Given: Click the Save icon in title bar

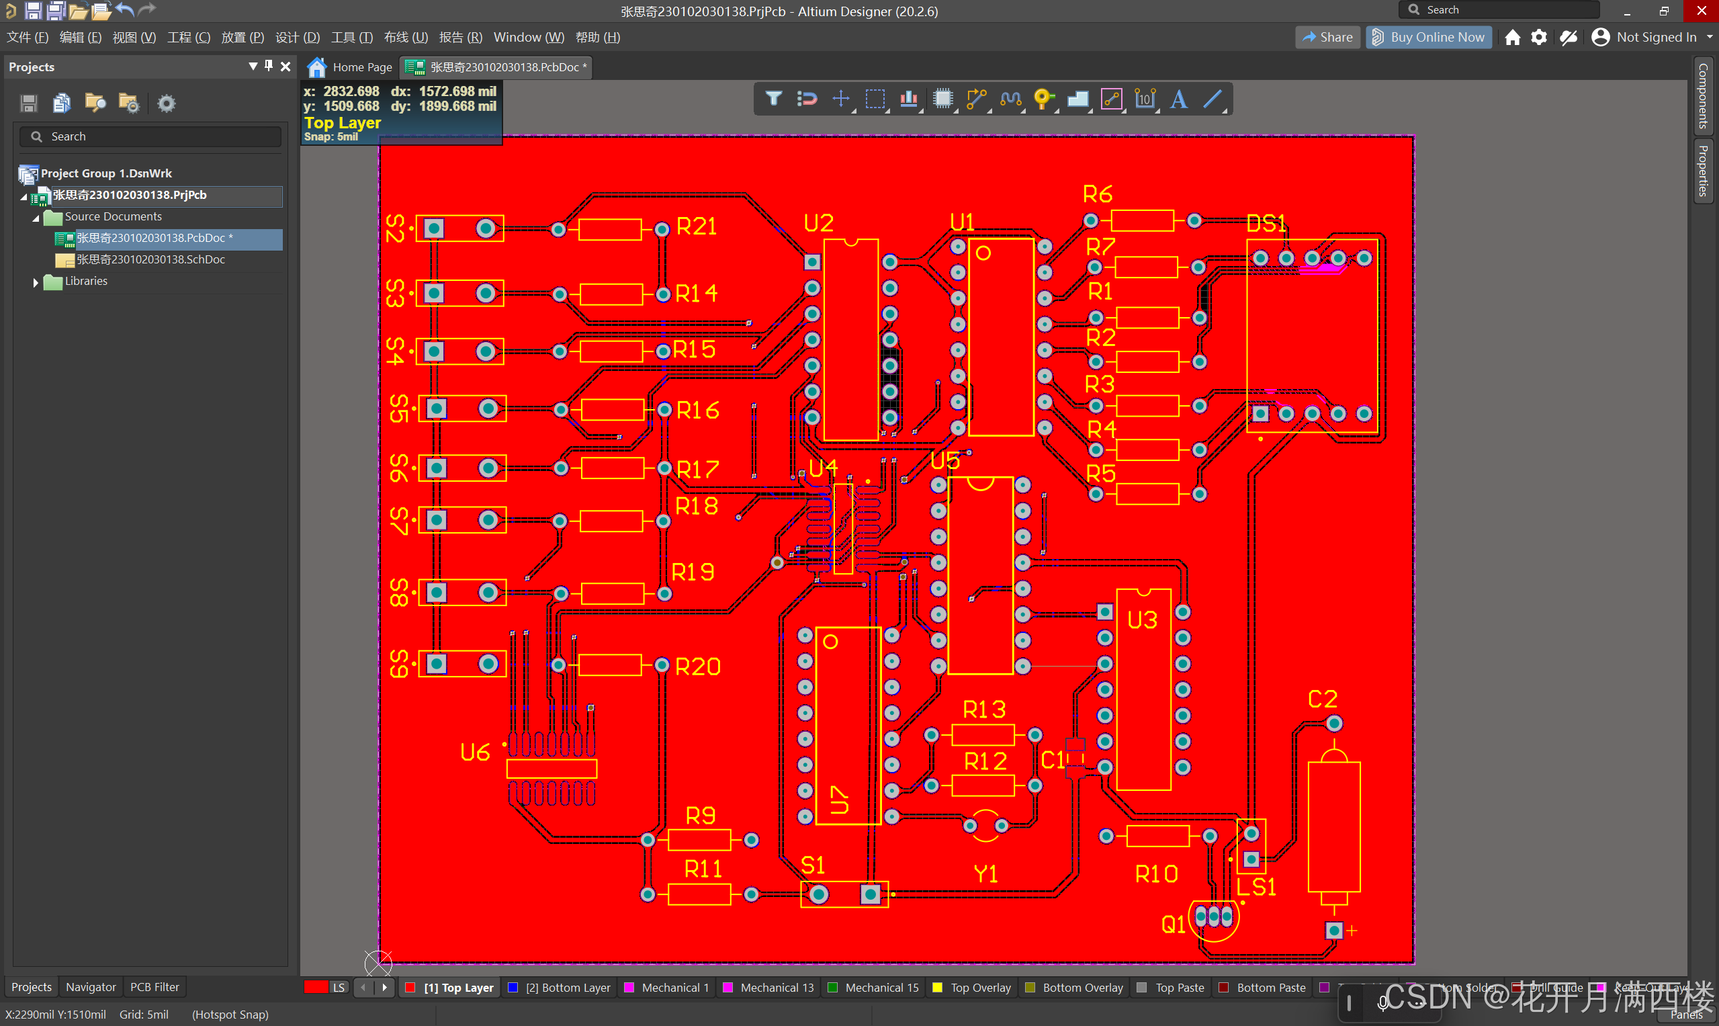Looking at the screenshot, I should [32, 10].
